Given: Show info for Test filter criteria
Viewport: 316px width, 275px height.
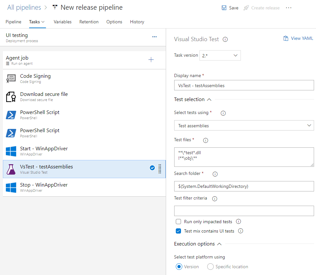Looking at the screenshot, I should click(x=214, y=199).
